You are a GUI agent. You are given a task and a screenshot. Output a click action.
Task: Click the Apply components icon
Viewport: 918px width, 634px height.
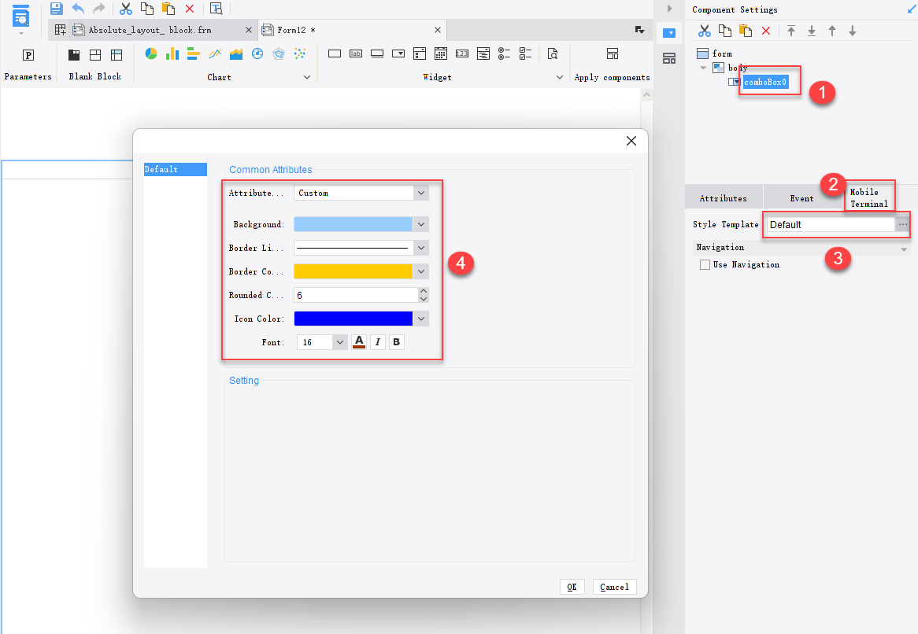613,53
